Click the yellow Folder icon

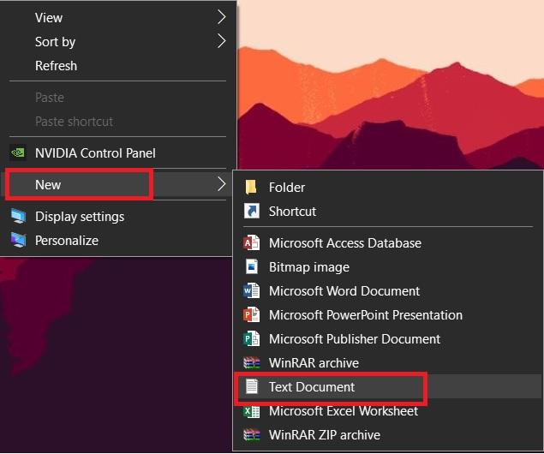(x=251, y=188)
